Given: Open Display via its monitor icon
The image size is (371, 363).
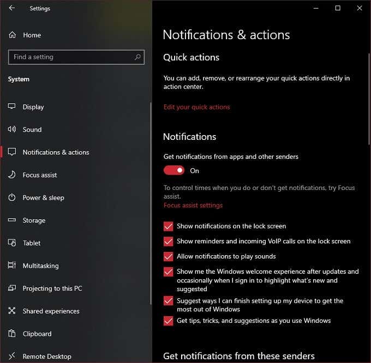Looking at the screenshot, I should click(12, 107).
